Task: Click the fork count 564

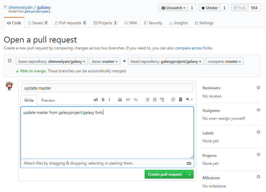Action: (x=254, y=8)
